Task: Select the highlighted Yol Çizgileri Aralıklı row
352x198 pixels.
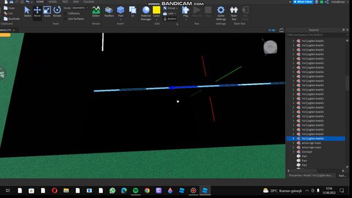Action: pyautogui.click(x=316, y=139)
